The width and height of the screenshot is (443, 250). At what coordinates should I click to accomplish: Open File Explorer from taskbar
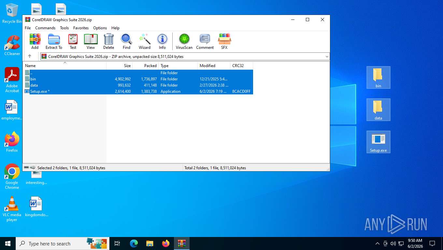[x=150, y=243]
